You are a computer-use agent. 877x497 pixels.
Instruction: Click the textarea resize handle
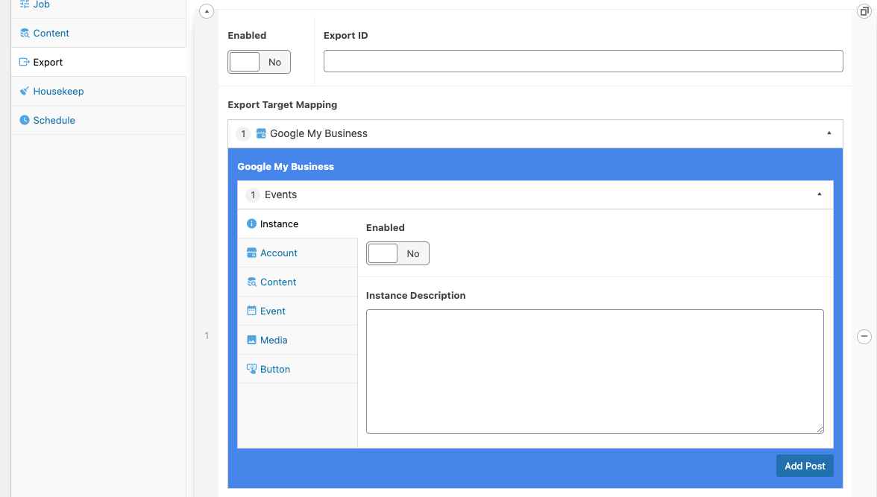pyautogui.click(x=820, y=429)
